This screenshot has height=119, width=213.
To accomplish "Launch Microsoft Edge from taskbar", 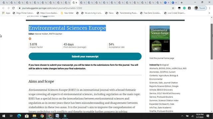I will click(19, 116).
